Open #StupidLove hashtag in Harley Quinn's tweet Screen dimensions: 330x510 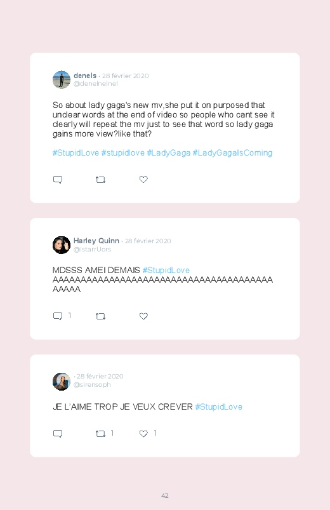(x=166, y=271)
